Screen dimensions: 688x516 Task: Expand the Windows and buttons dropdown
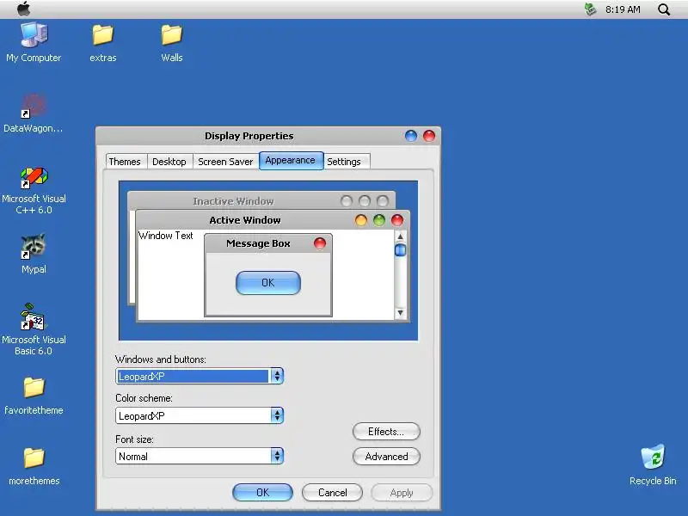pos(277,376)
